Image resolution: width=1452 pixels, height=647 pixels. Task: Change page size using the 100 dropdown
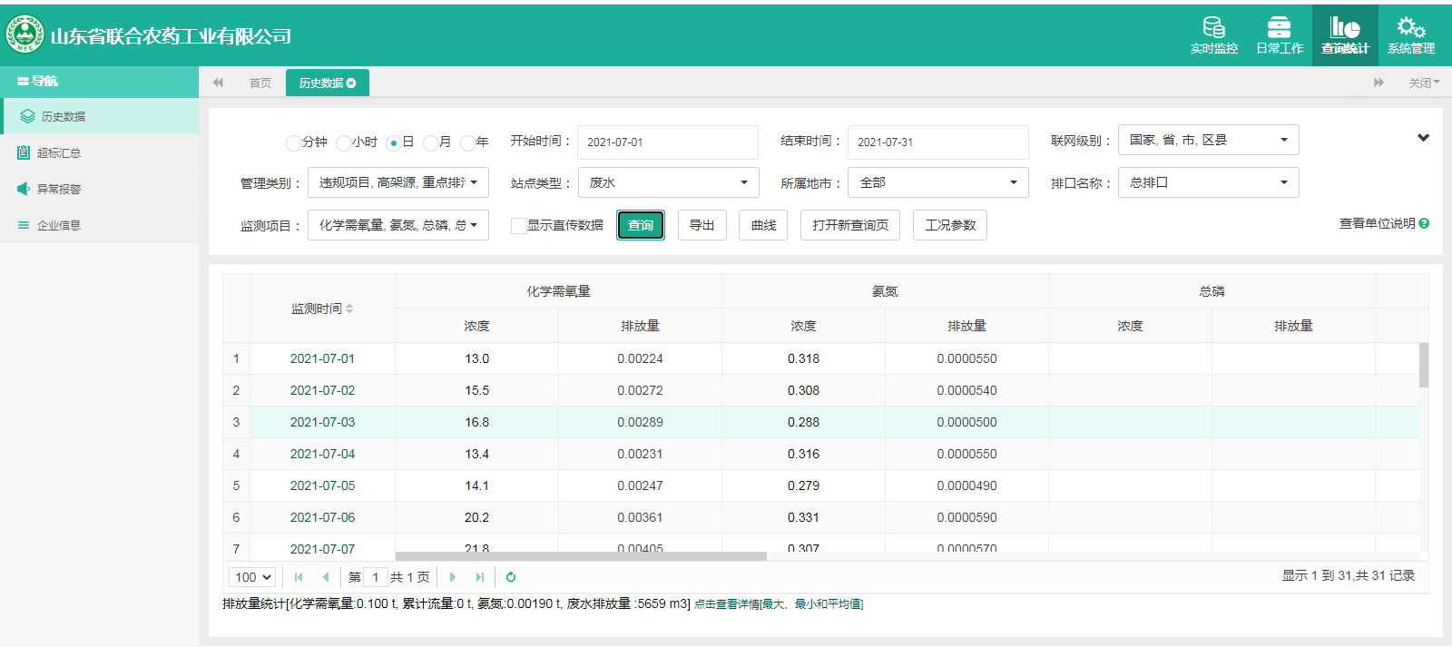[x=252, y=577]
